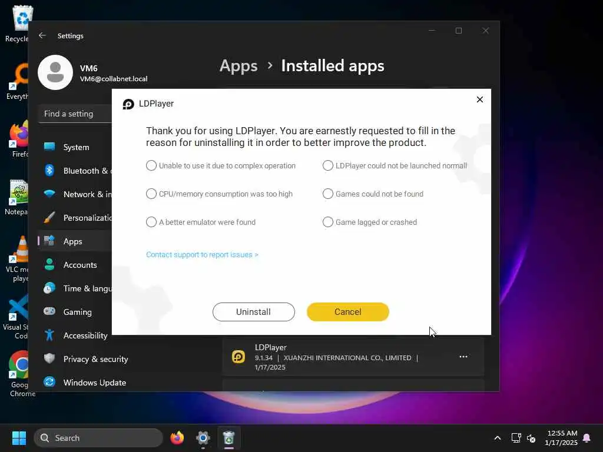603x452 pixels.
Task: Click the Gaming controller icon
Action: (49, 311)
